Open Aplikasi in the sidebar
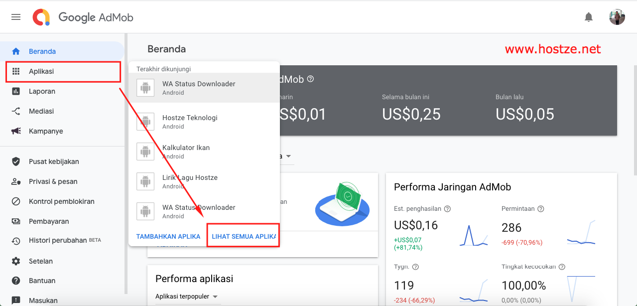 [62, 71]
